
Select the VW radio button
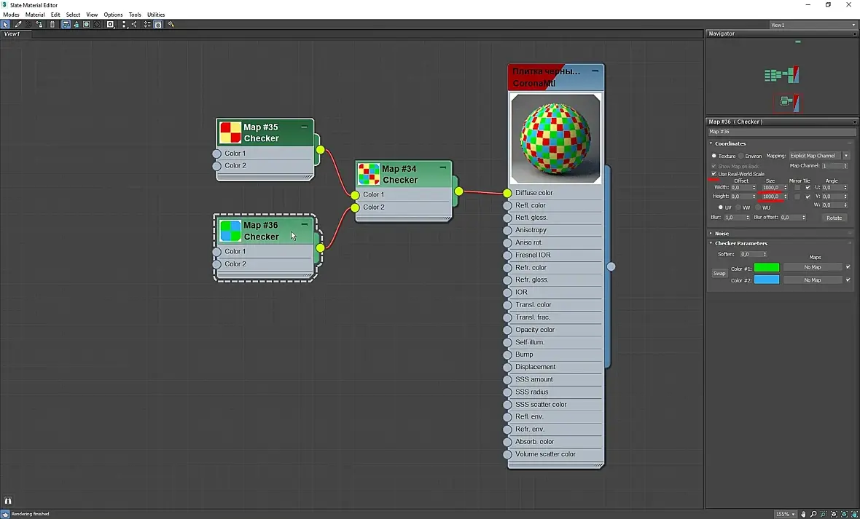tap(739, 207)
